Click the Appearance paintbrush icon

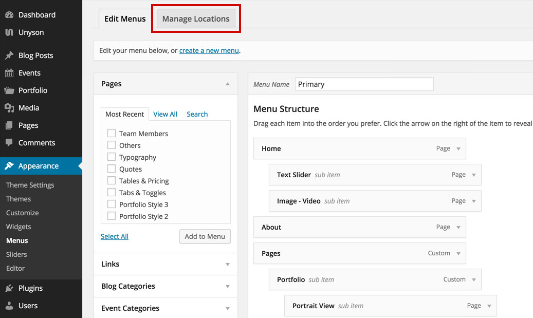(x=9, y=166)
